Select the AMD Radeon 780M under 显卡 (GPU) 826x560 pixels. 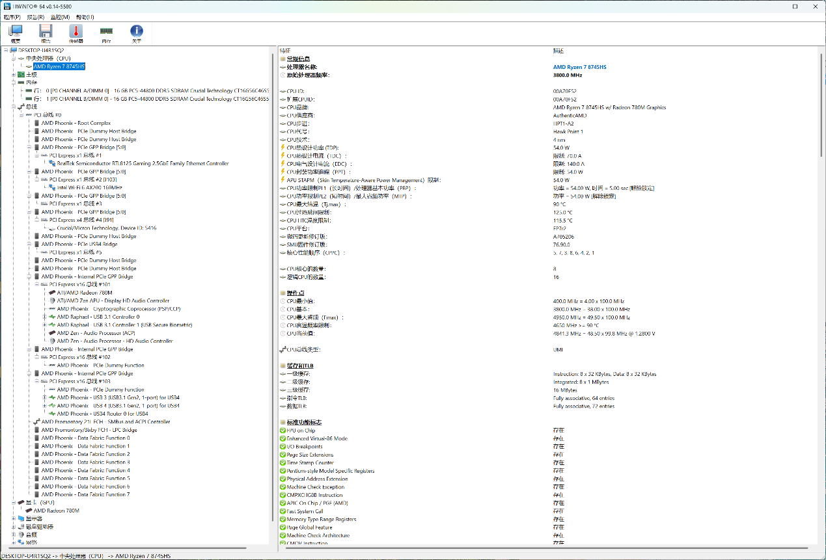61,511
